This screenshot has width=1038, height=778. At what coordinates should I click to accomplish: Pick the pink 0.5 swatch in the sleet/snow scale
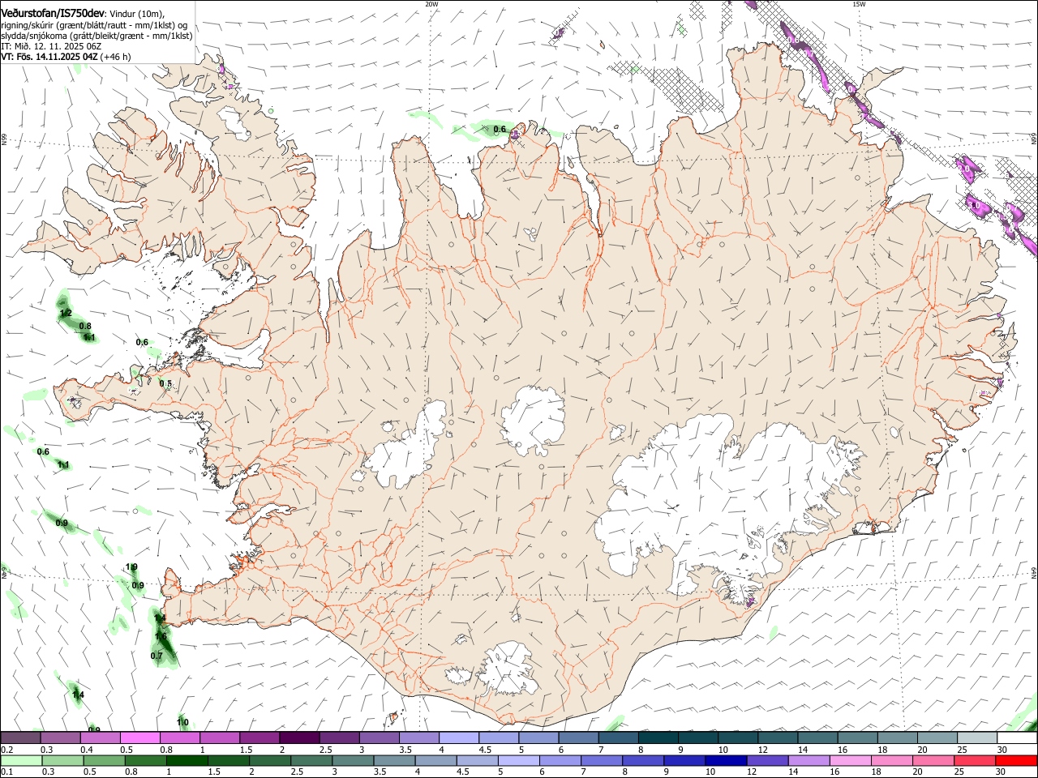pyautogui.click(x=139, y=737)
